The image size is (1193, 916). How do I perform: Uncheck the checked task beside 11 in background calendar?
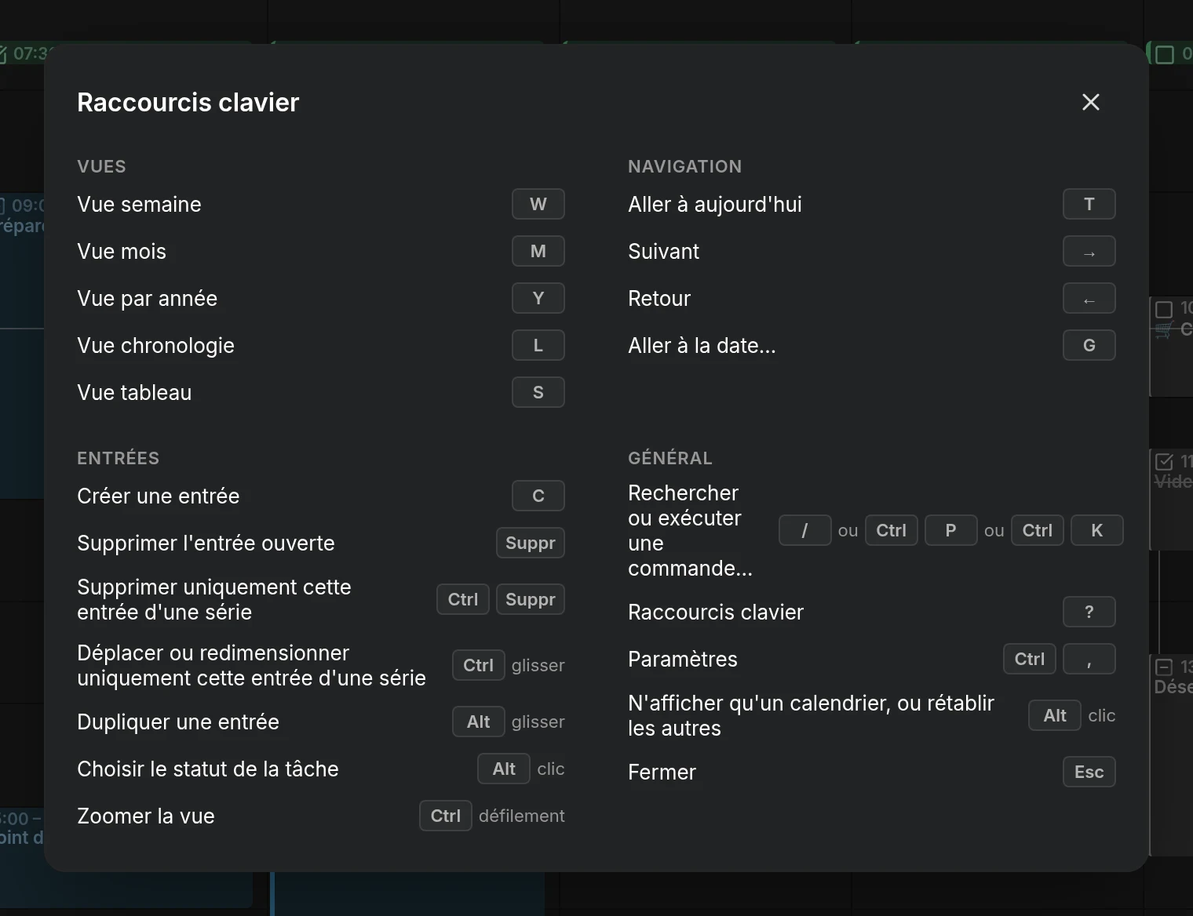tap(1165, 462)
